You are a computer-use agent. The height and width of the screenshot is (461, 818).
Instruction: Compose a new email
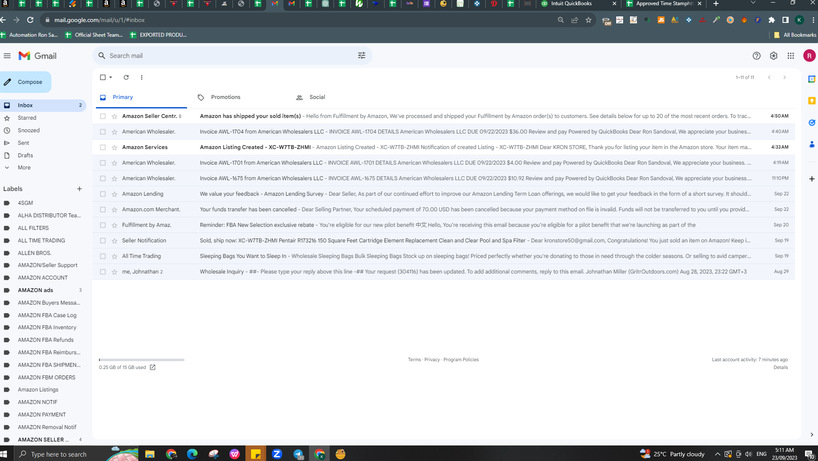tap(25, 82)
